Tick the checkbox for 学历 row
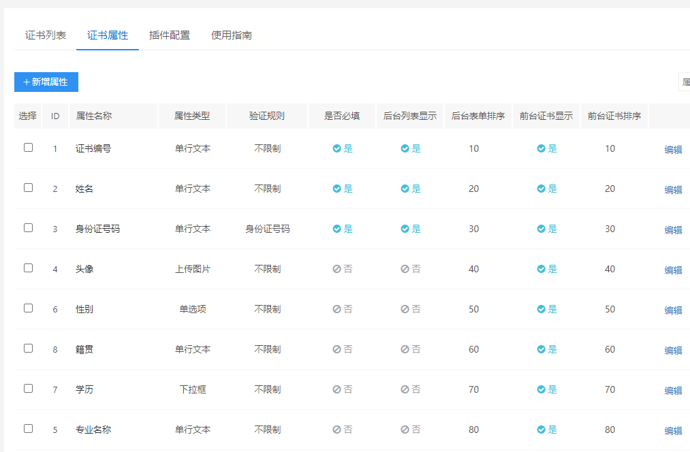This screenshot has height=452, width=690. [x=28, y=388]
